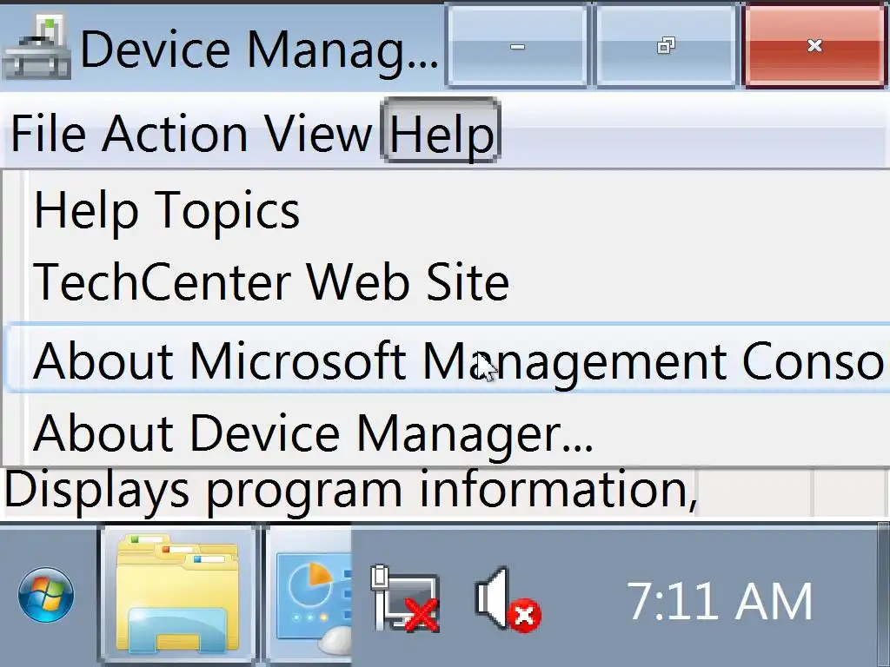Open the File menu
This screenshot has width=890, height=667.
click(x=48, y=133)
